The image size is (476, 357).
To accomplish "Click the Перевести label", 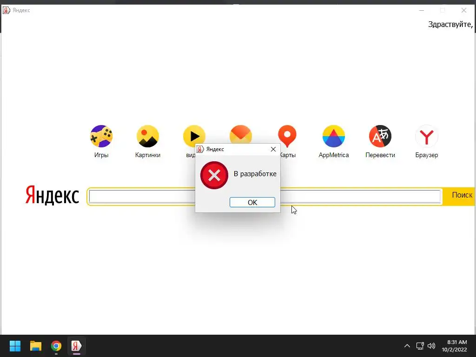I will point(380,155).
